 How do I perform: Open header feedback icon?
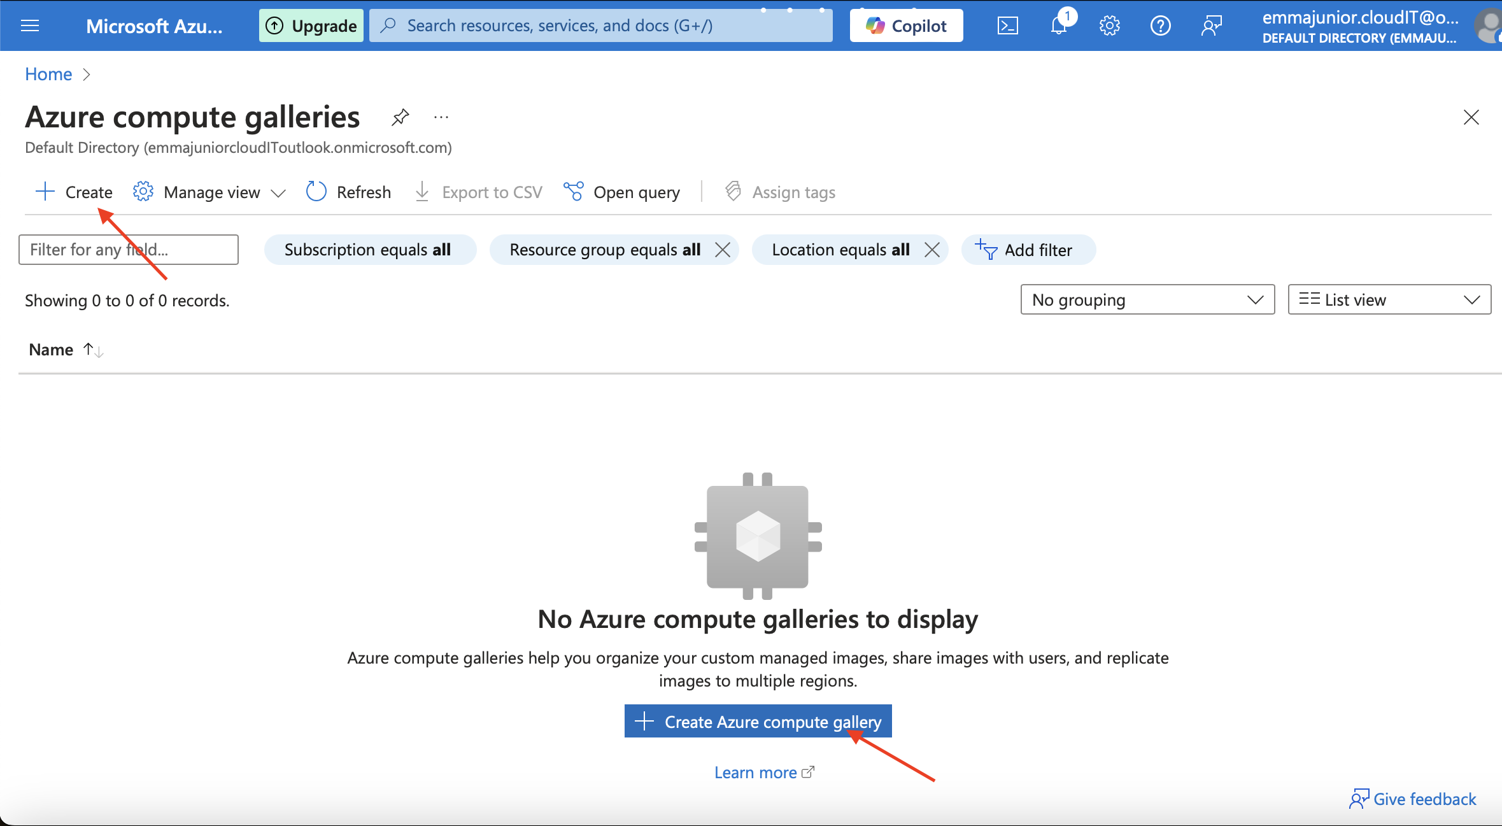point(1211,25)
